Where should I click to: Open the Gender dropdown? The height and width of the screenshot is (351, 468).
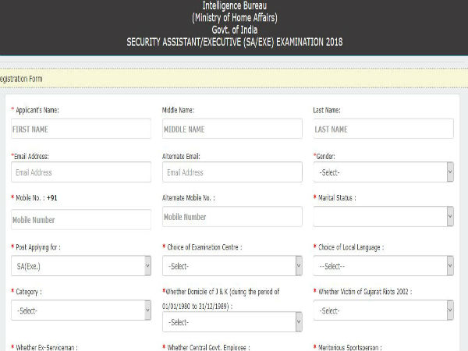[x=384, y=172]
